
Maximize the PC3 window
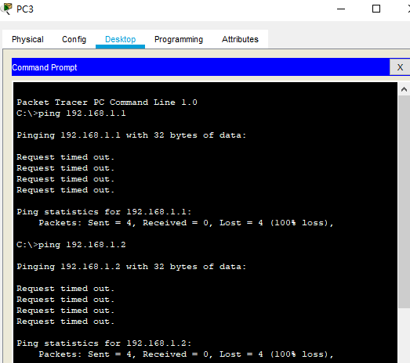376,9
